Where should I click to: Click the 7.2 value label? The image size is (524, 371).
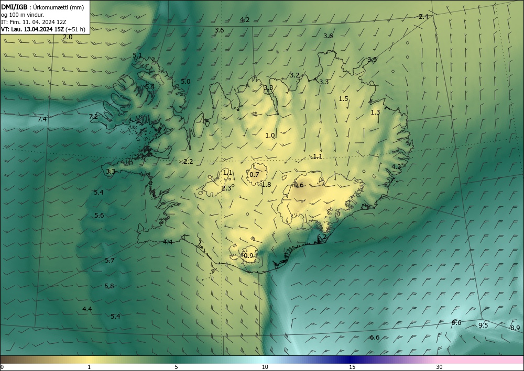[x=93, y=117]
